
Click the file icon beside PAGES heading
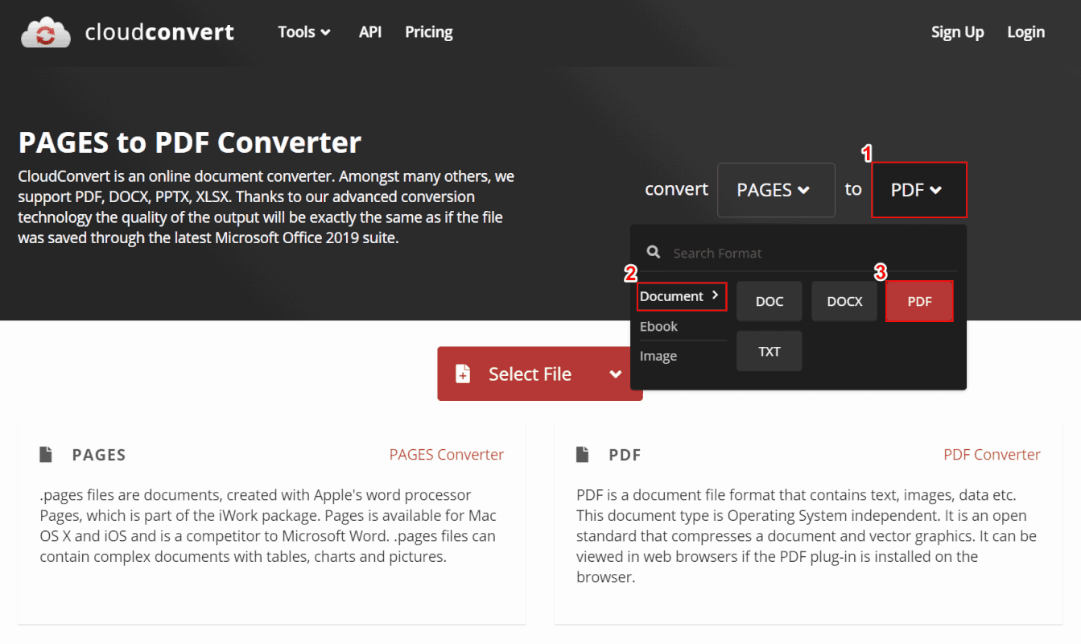coord(47,455)
